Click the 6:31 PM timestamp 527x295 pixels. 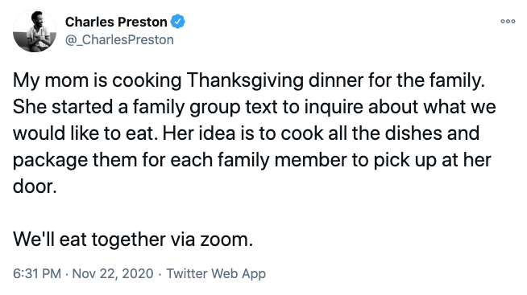click(x=37, y=273)
